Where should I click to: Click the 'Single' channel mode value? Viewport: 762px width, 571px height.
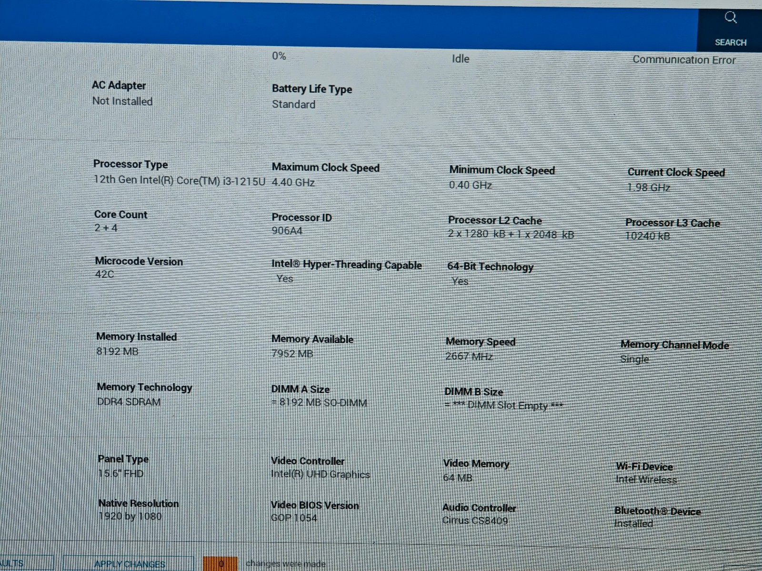tap(635, 359)
